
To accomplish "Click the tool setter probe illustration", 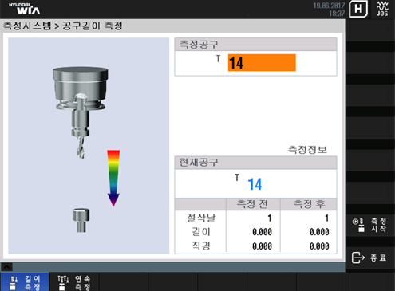I will (81, 220).
